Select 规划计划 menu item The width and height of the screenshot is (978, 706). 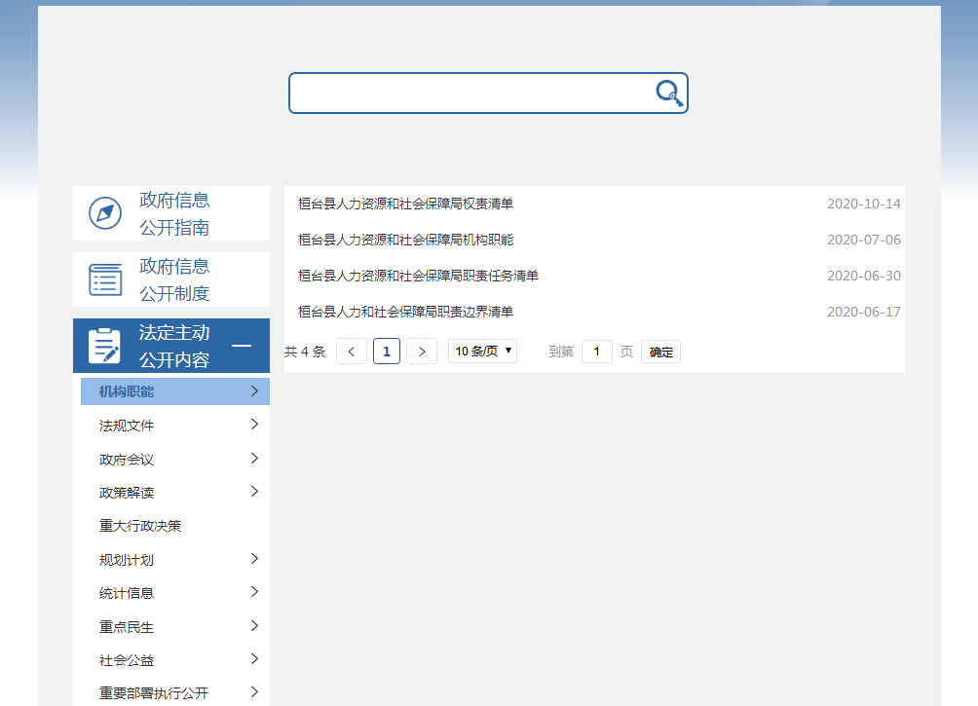127,560
